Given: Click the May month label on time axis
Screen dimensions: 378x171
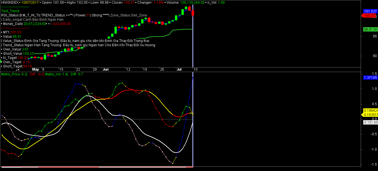Looking at the screenshot, I should tap(35, 69).
